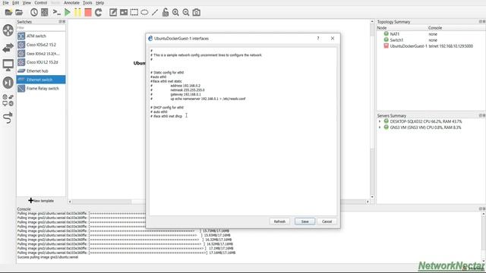Suspend all nodes with yellow pause icon
Screen dimensions: 486x273
click(77, 12)
